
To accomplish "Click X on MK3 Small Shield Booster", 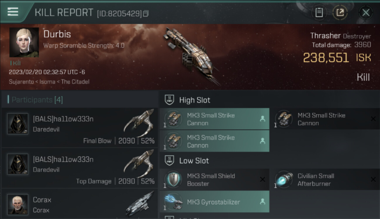I will click(x=262, y=179).
